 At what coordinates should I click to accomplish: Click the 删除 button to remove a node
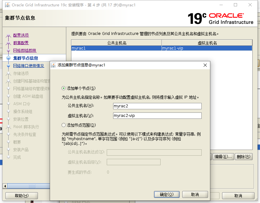pos(243,156)
